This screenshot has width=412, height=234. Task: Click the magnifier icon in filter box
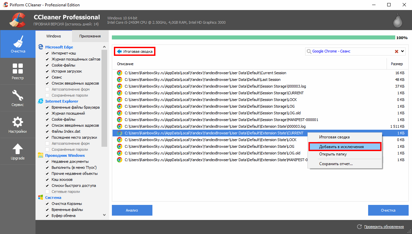[309, 51]
